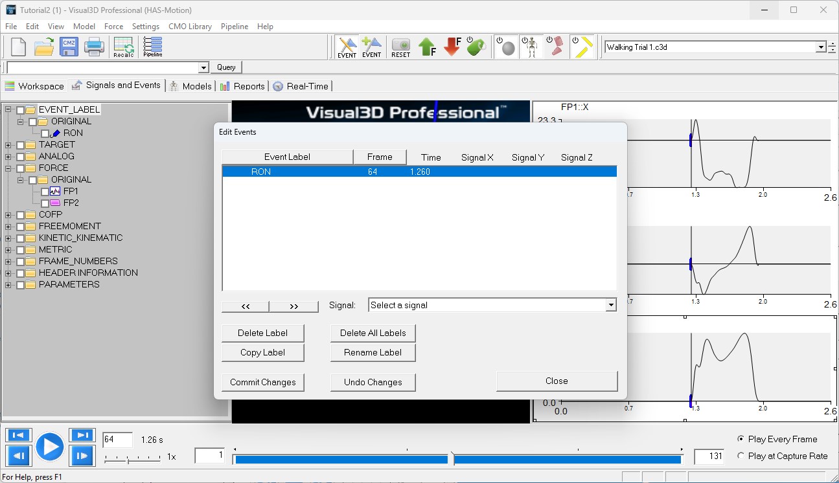
Task: Play the animation
Action: 50,447
